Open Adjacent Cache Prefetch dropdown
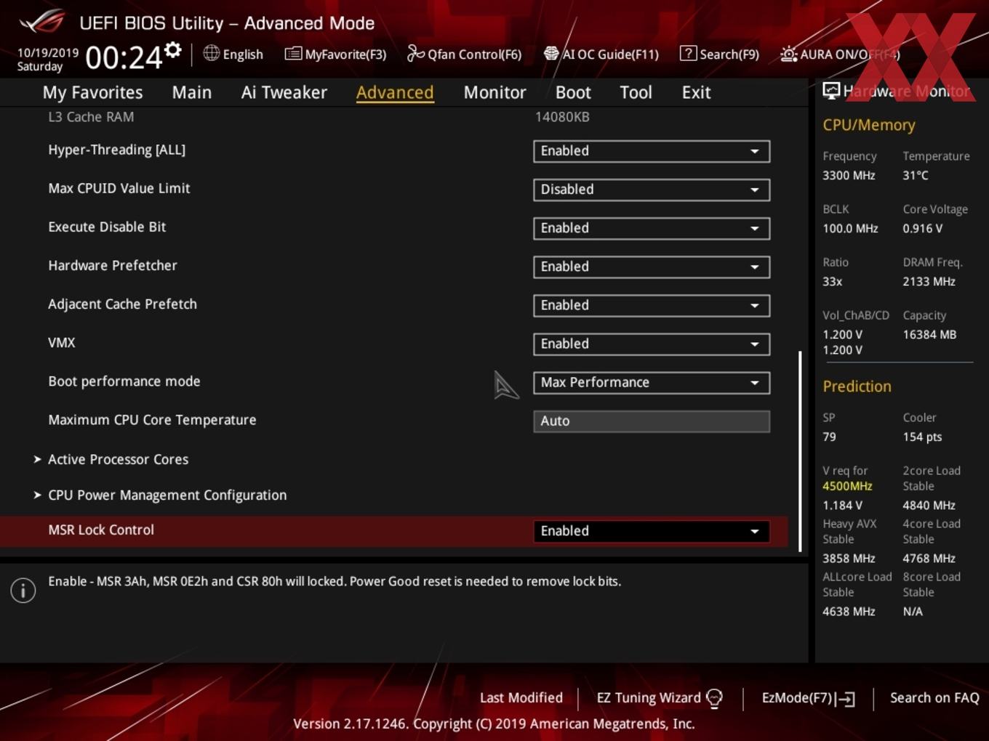The width and height of the screenshot is (989, 741). tap(652, 305)
